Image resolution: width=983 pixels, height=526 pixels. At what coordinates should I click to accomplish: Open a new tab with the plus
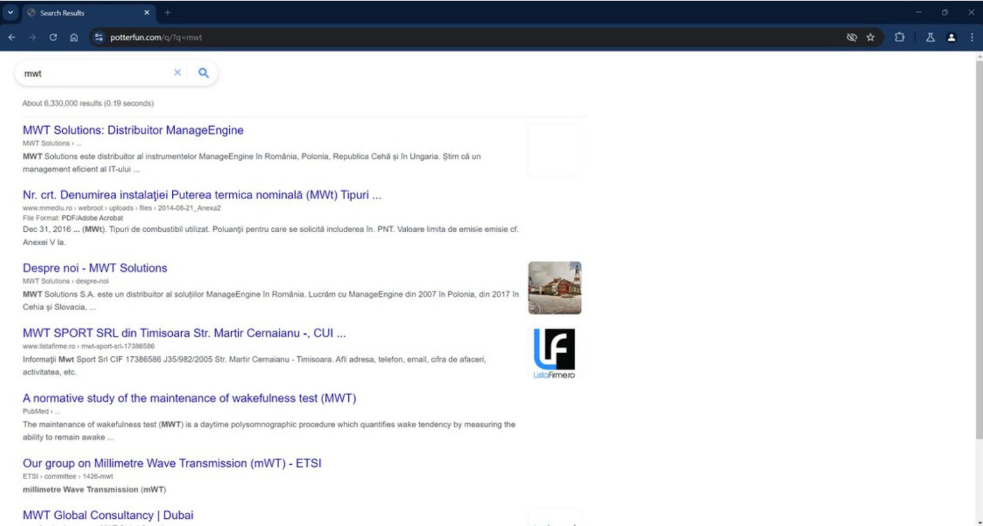pyautogui.click(x=166, y=12)
